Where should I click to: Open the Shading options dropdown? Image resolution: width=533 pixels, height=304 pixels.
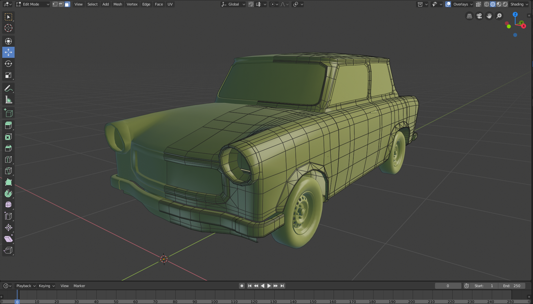(519, 4)
